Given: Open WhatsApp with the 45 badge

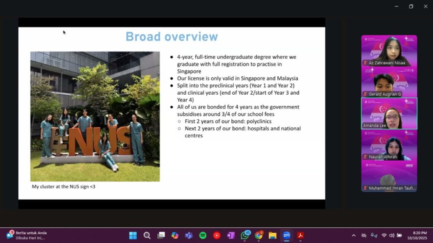Looking at the screenshot, I should point(245,235).
